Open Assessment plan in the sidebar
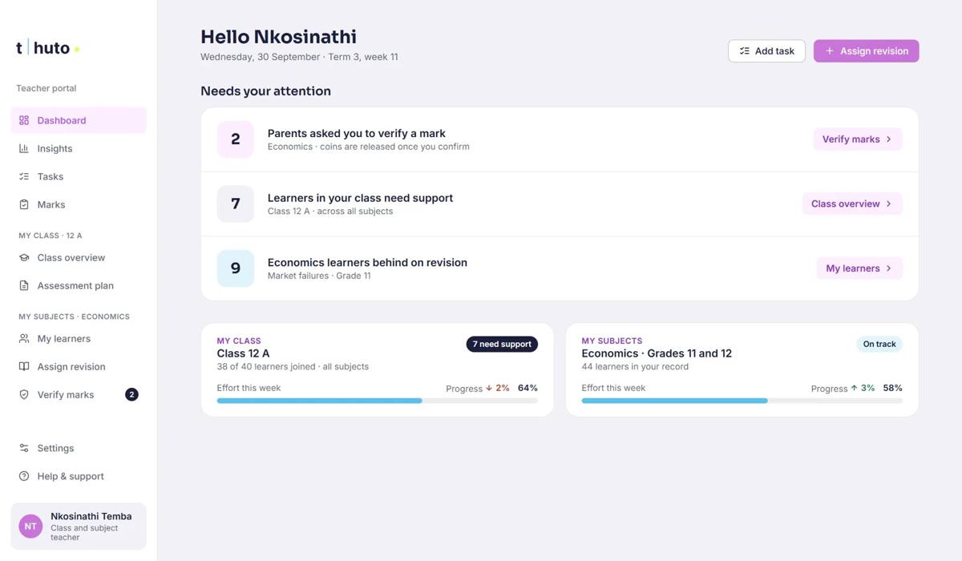Image resolution: width=962 pixels, height=561 pixels. (79, 285)
